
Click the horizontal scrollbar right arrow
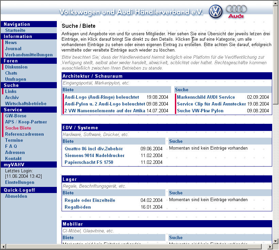[270, 247]
